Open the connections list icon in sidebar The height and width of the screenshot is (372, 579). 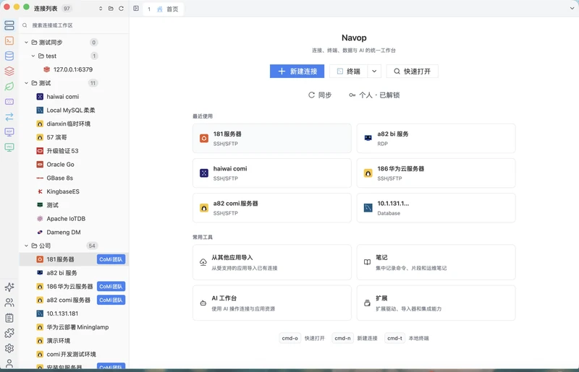coord(9,25)
